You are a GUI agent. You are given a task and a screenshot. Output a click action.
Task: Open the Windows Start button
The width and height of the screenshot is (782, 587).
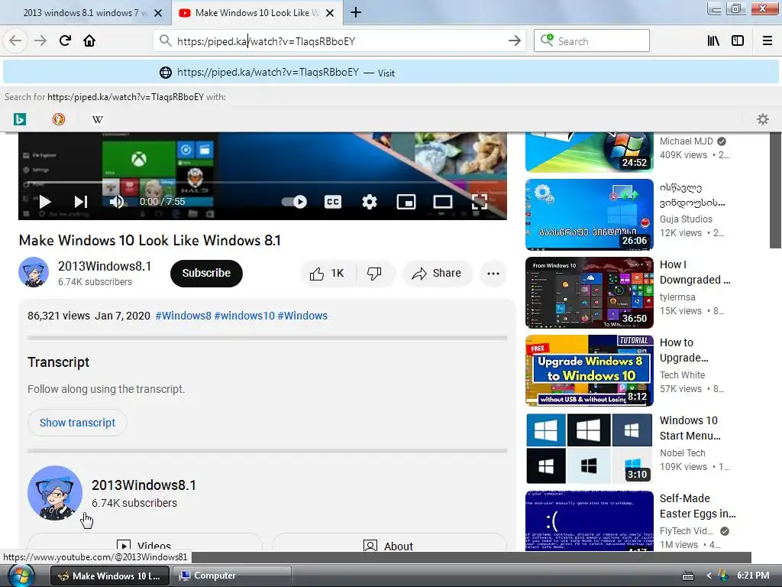pos(21,576)
